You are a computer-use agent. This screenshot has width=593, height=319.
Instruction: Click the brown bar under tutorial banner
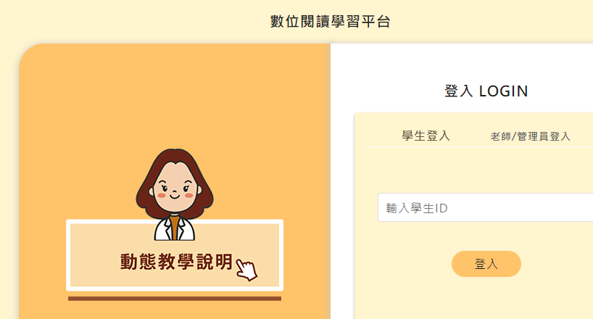[175, 299]
